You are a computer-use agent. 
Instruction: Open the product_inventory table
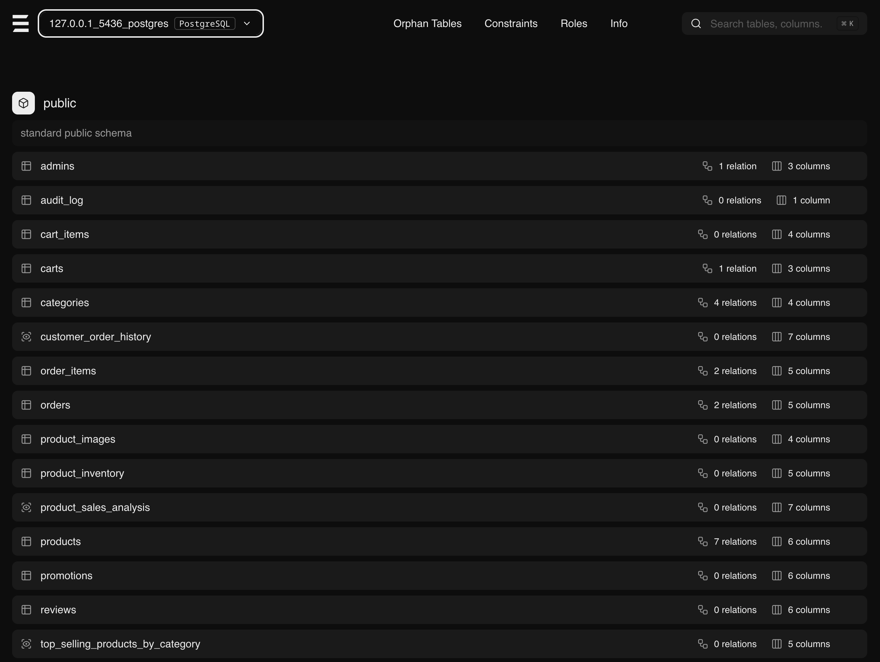click(x=83, y=473)
